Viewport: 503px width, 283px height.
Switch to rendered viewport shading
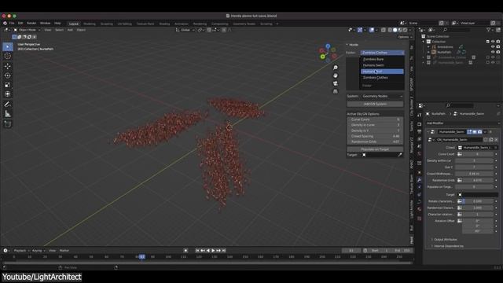[406, 30]
